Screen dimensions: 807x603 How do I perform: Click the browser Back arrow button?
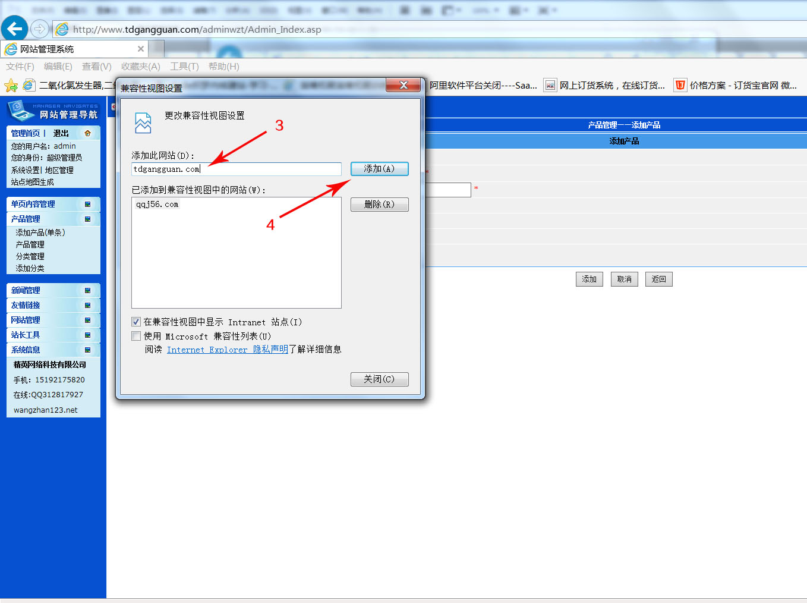[x=14, y=29]
